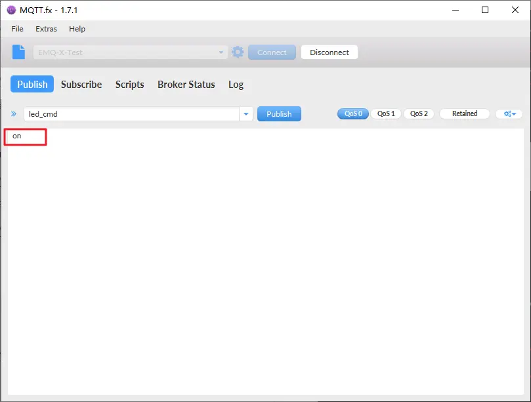Select QoS 2 quality level
This screenshot has height=402, width=531.
click(x=419, y=113)
